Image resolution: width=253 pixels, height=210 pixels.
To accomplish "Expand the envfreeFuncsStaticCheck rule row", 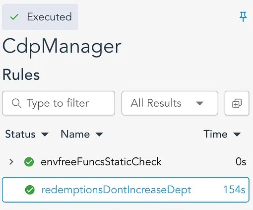I will pyautogui.click(x=11, y=162).
